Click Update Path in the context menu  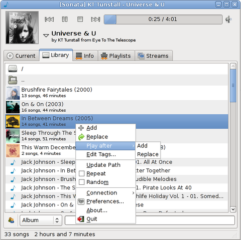click(x=105, y=165)
